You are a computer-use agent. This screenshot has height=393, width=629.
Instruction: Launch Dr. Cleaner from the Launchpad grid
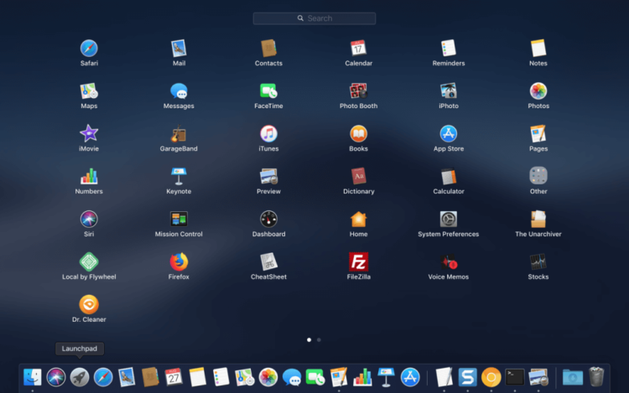point(89,304)
